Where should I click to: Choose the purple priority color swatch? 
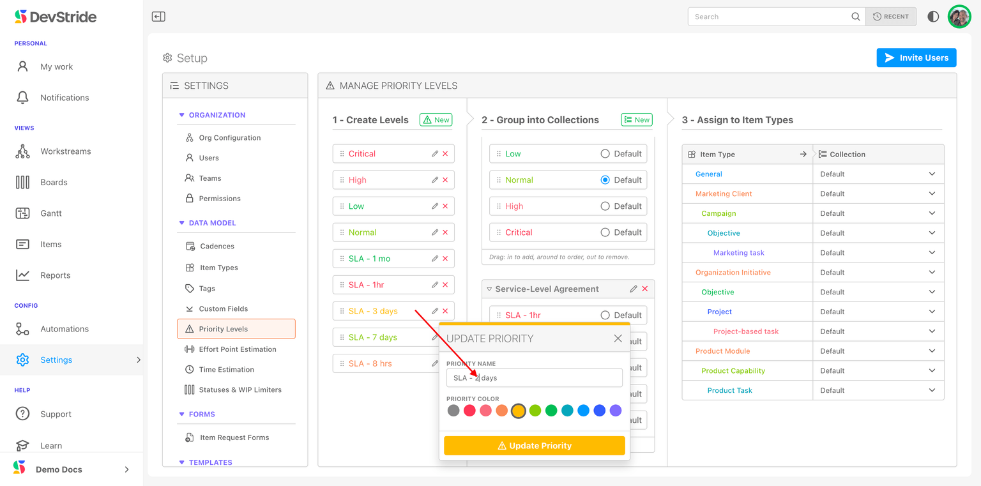(616, 411)
